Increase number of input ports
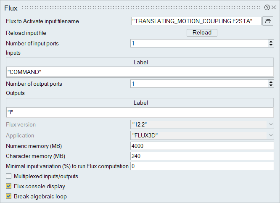Viewport: 280px width, 203px height. 271,42
